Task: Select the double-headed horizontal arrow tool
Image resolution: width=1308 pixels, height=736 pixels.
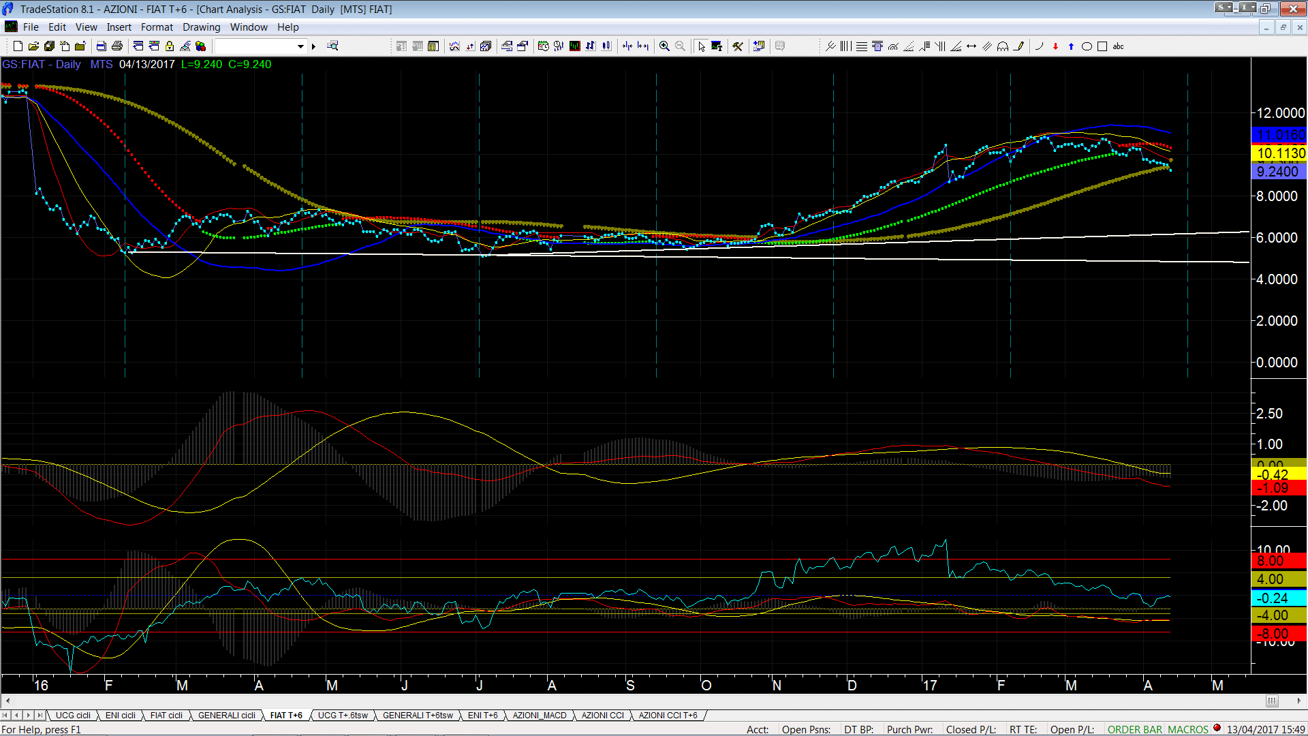Action: pyautogui.click(x=971, y=46)
